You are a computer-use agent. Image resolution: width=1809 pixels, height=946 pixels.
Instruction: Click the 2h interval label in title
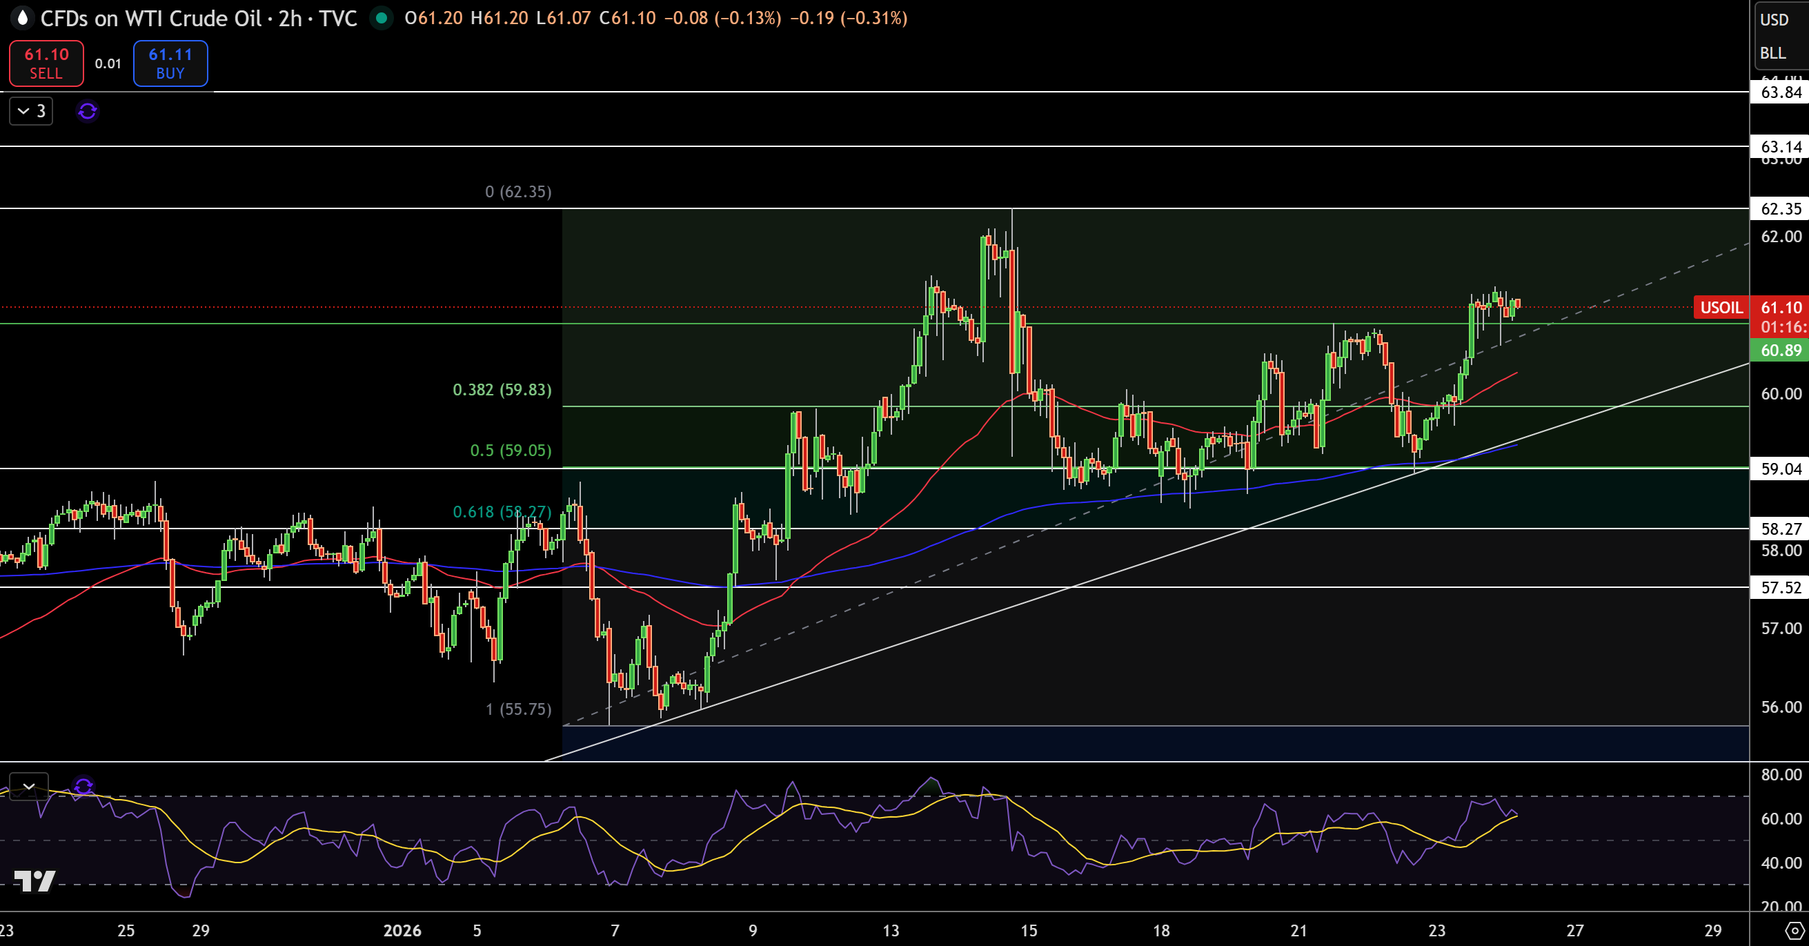pyautogui.click(x=290, y=18)
